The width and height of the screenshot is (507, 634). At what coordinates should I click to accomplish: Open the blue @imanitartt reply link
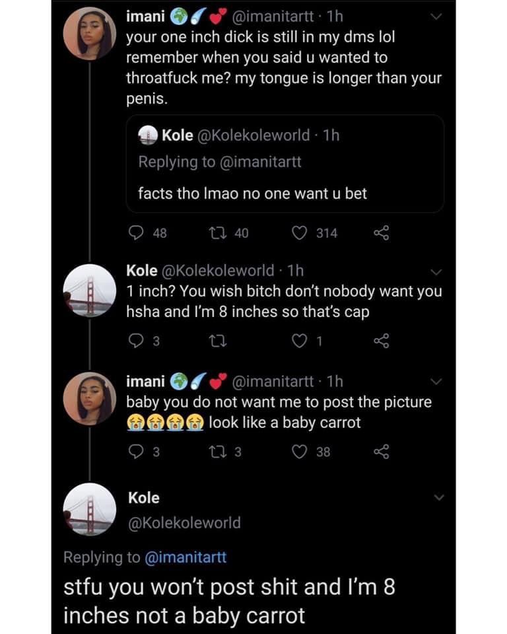tap(186, 557)
